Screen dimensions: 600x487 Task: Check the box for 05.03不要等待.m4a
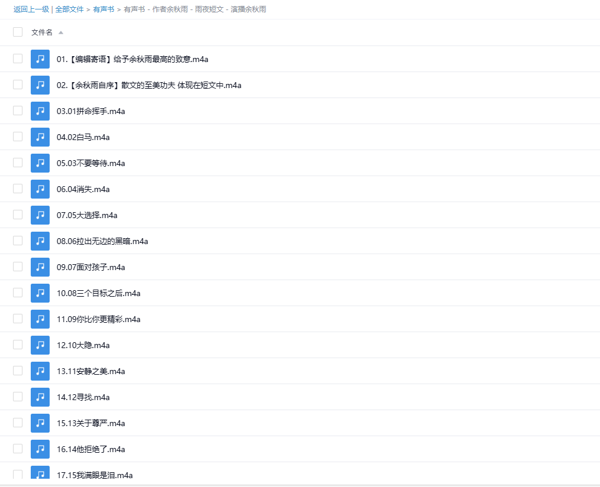17,163
